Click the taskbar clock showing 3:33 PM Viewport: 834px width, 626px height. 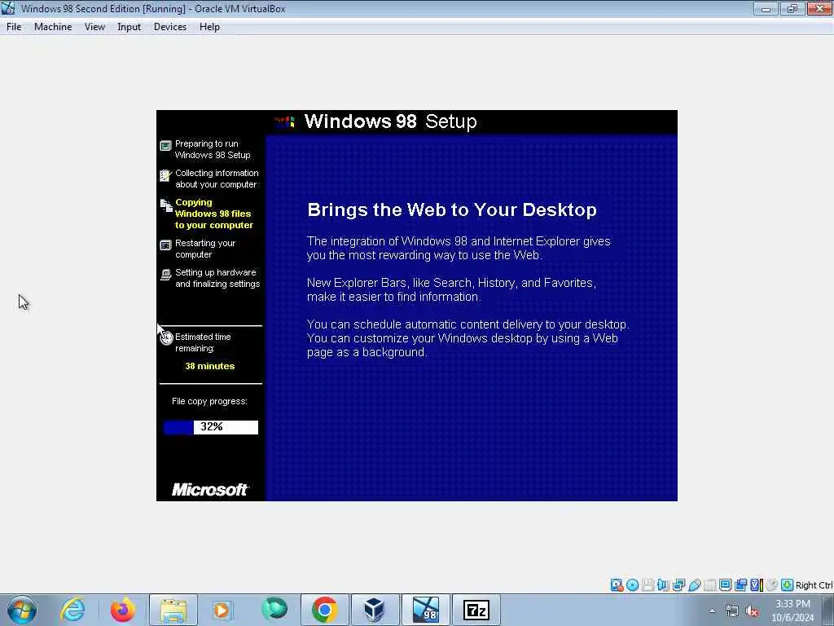coord(792,611)
